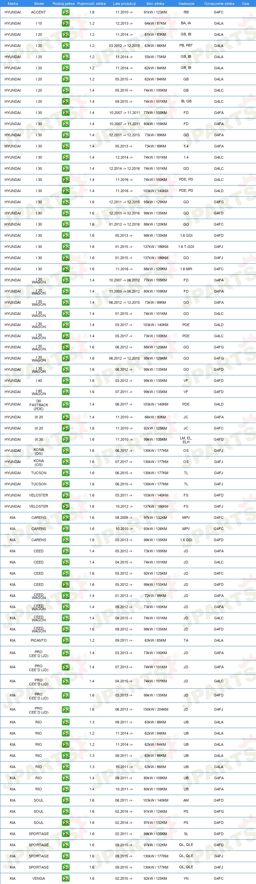
Task: Select the 150kW / 204KM power cell
Action: pyautogui.click(x=155, y=709)
